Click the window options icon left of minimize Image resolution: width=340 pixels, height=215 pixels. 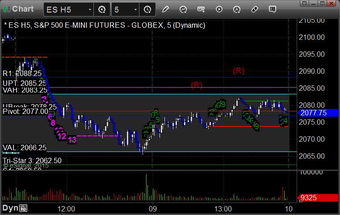305,3
